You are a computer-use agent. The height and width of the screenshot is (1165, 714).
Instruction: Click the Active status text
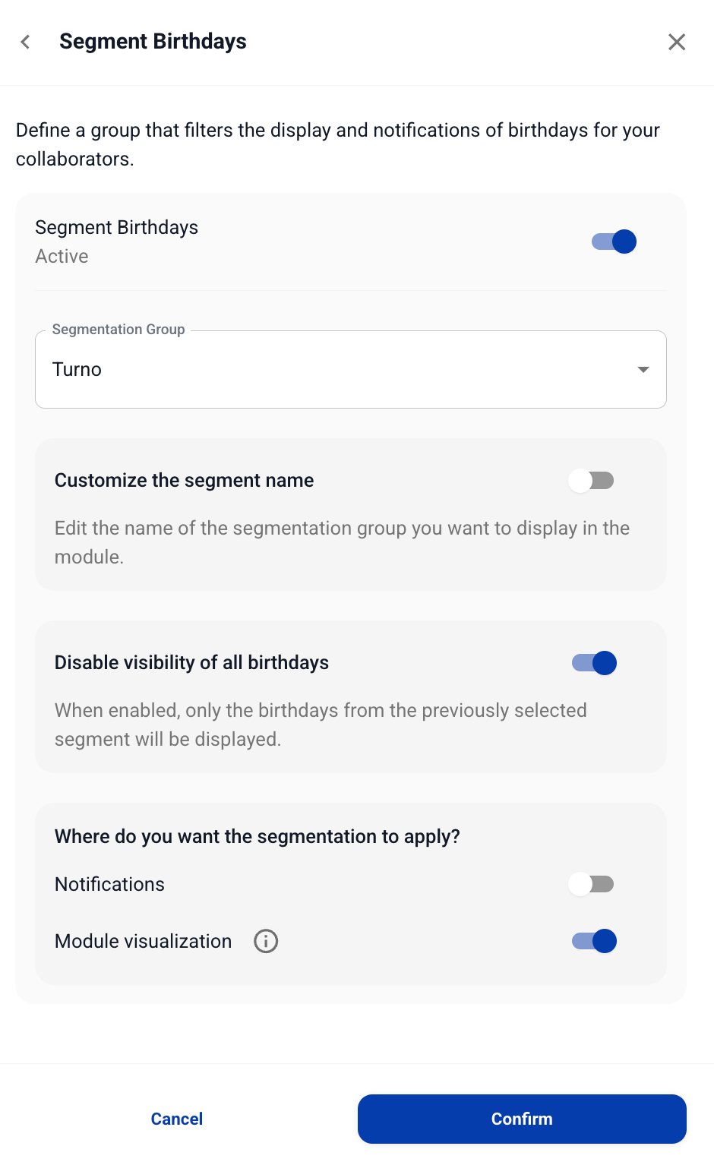62,257
